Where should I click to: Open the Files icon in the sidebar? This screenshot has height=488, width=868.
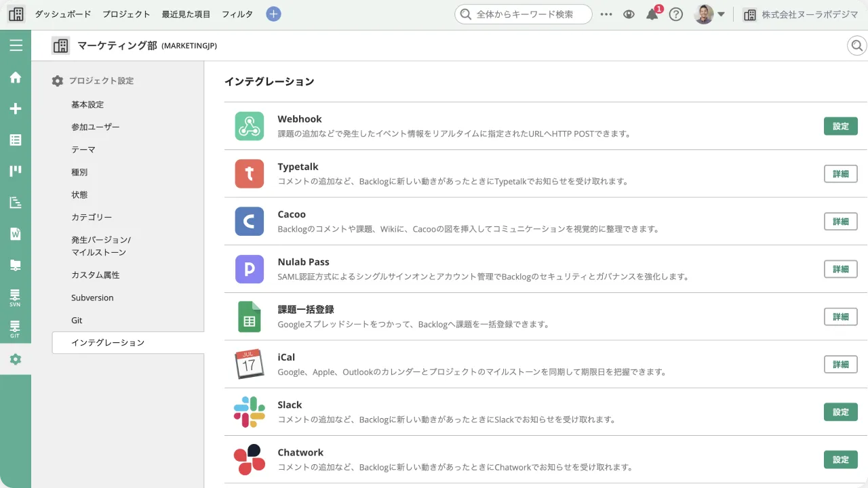coord(16,264)
